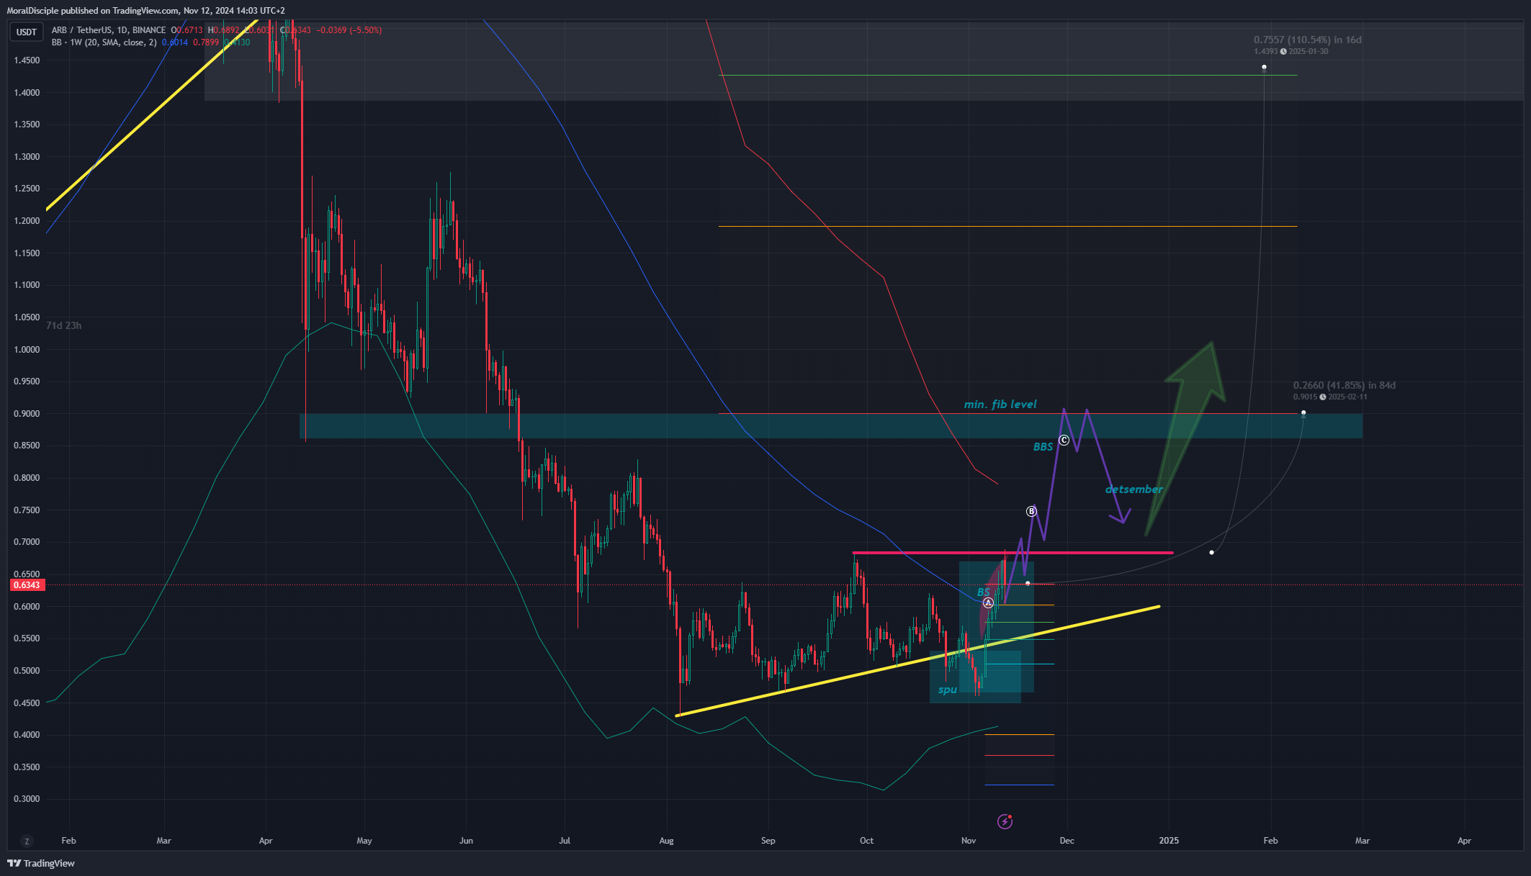1531x876 pixels.
Task: Click the pink horizontal resistance line
Action: pyautogui.click(x=1013, y=553)
